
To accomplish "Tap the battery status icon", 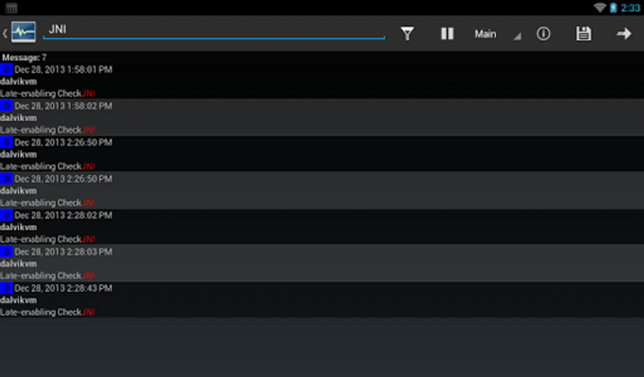I will coord(613,8).
